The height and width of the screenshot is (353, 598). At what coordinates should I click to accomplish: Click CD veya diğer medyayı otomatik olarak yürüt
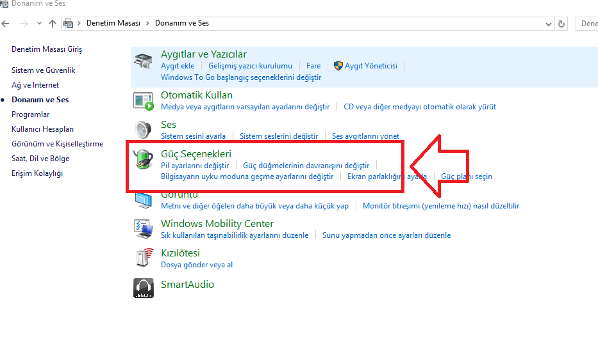(x=420, y=107)
